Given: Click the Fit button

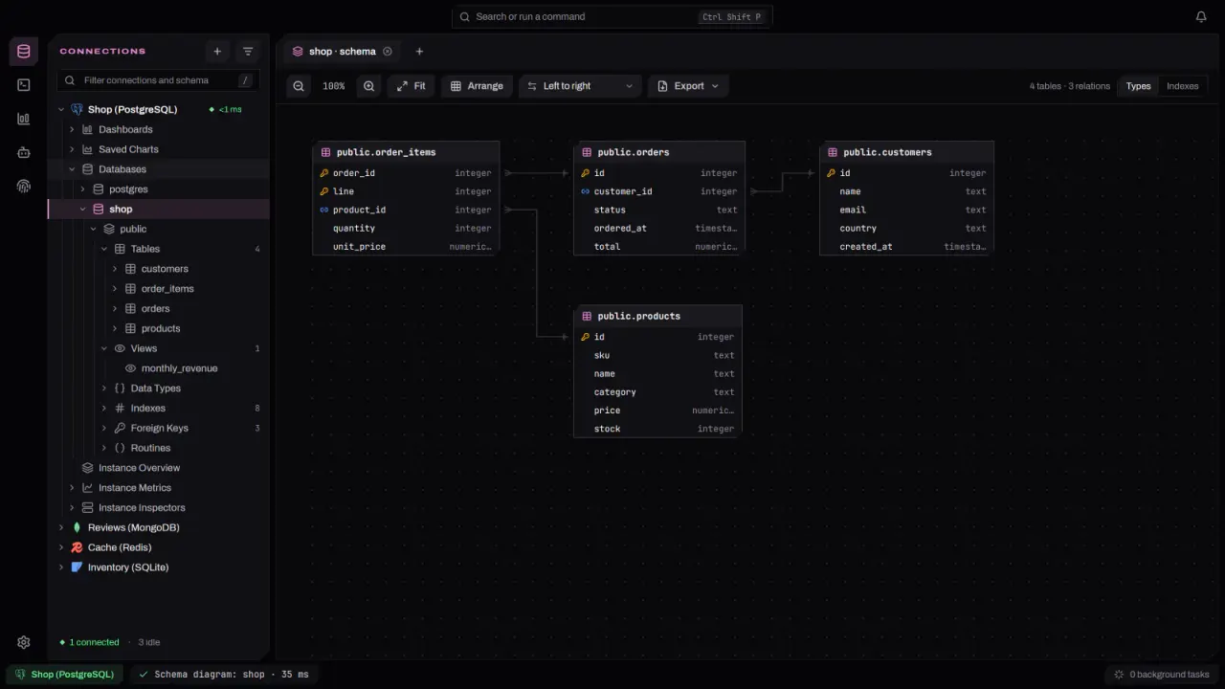Looking at the screenshot, I should (412, 86).
